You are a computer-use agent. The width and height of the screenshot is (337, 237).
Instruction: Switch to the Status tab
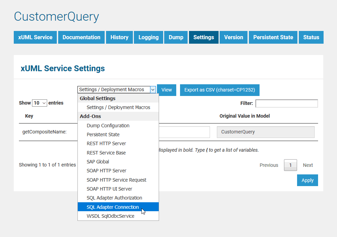311,37
